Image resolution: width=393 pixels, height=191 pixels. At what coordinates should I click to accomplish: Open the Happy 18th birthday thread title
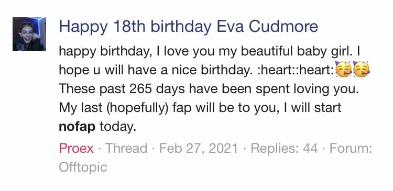pyautogui.click(x=189, y=27)
